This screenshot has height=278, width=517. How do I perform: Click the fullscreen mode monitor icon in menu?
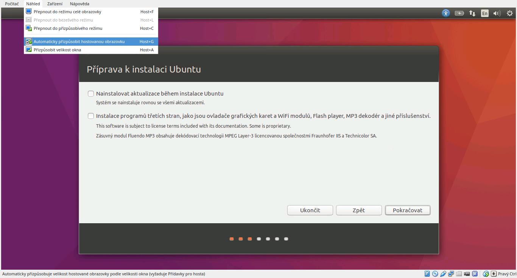28,12
